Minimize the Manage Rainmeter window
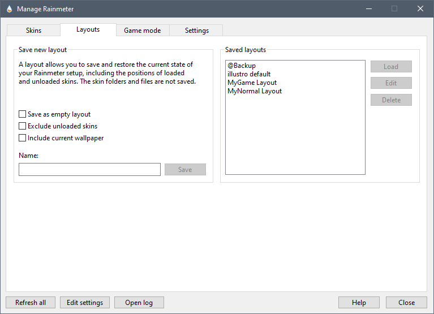This screenshot has height=314, width=434. point(369,9)
